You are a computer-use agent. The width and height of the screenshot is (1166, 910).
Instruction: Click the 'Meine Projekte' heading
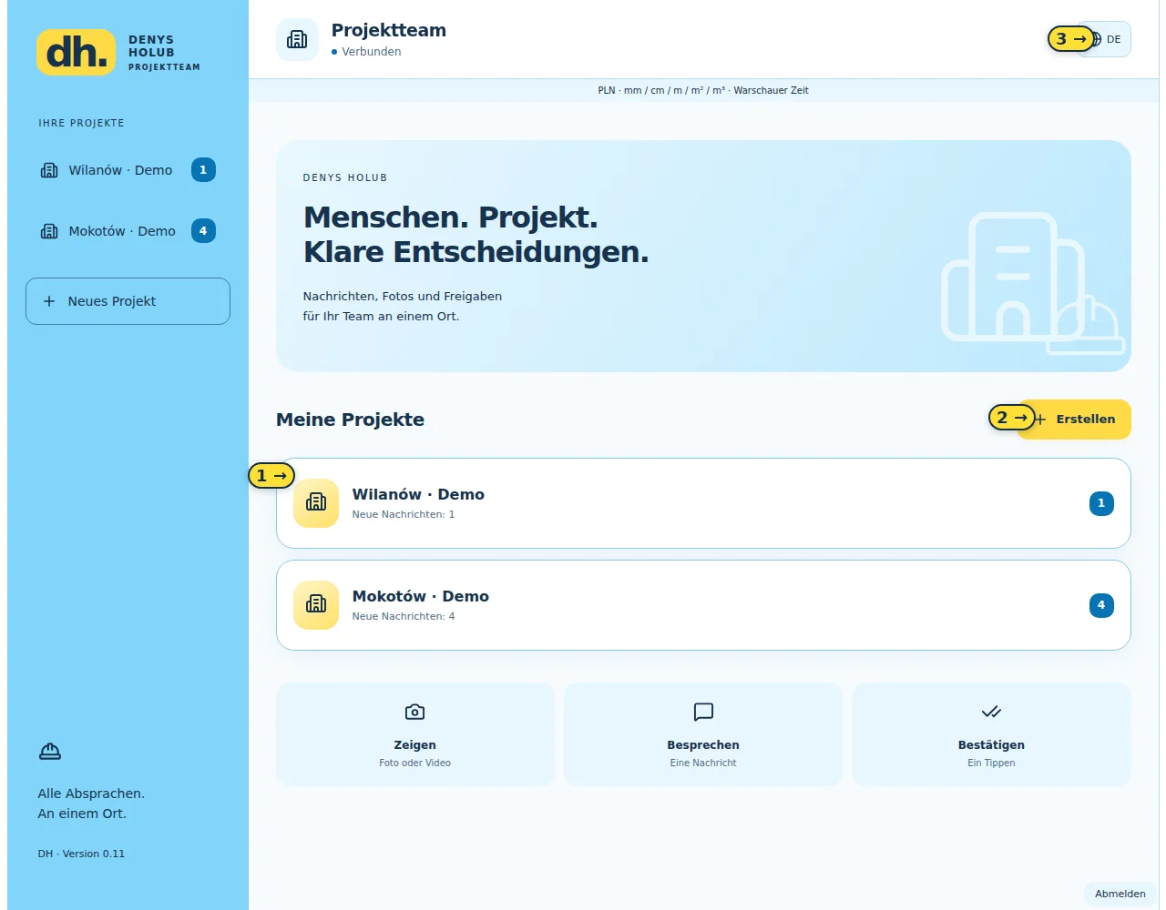[350, 420]
